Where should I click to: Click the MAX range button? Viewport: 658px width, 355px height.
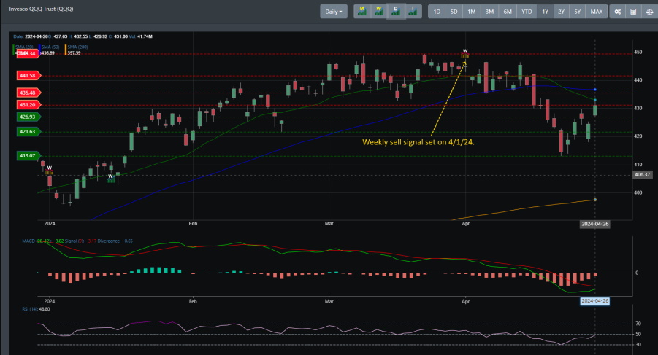596,12
